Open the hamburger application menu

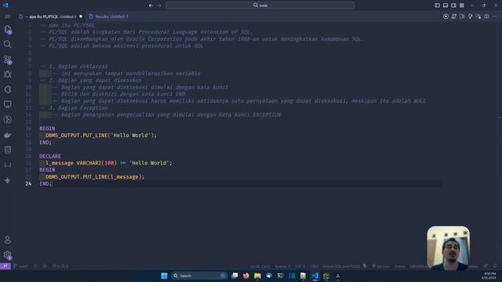tap(8, 16)
